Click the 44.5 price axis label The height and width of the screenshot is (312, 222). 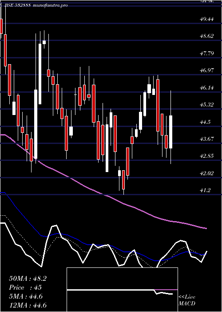pos(205,122)
